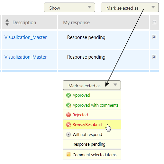Click the Revise/Resubmit red icon
The image size is (164, 164).
pos(68,125)
